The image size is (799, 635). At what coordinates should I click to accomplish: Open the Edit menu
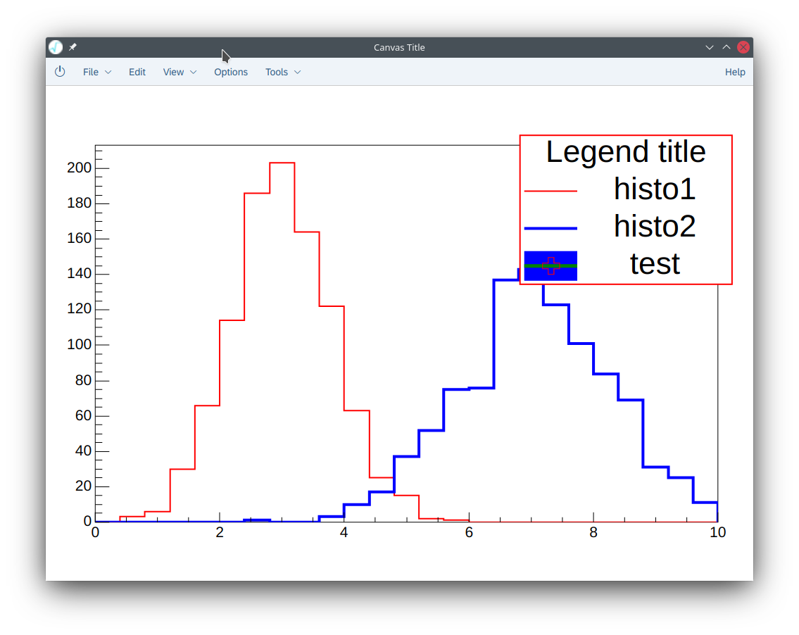(137, 72)
